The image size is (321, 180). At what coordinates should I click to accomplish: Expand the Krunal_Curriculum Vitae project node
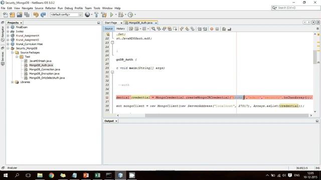coord(8,44)
